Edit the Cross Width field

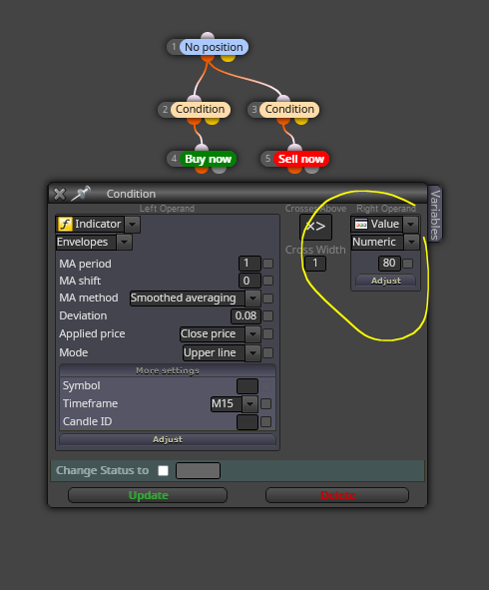(x=315, y=263)
